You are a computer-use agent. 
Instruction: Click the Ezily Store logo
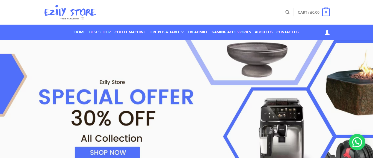70,12
